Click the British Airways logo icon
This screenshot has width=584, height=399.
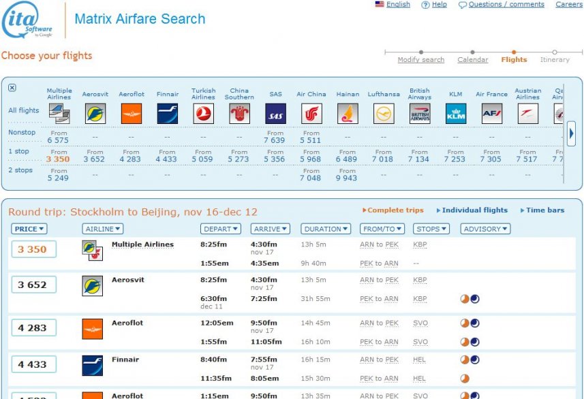420,114
